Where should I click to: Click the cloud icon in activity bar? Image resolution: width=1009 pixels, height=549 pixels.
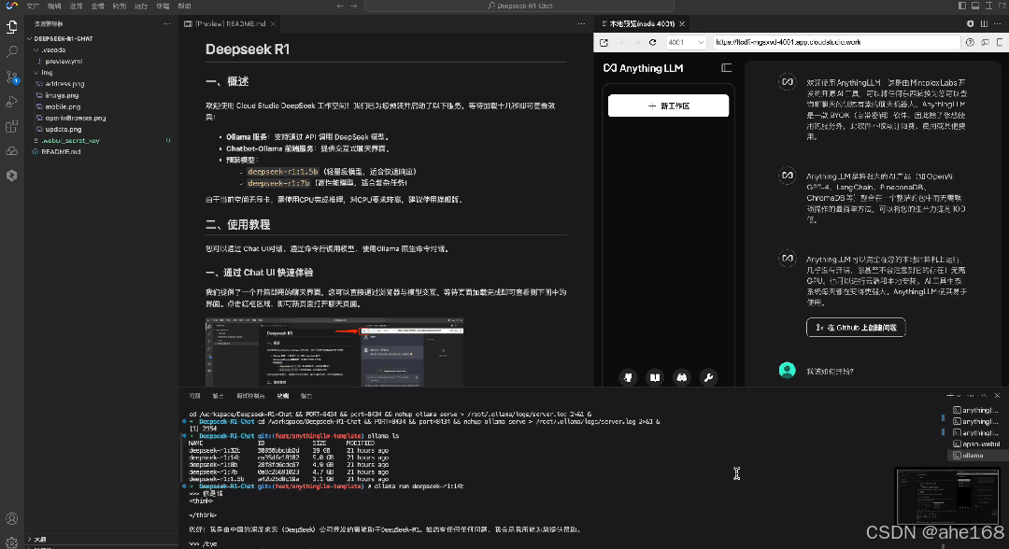coord(11,151)
